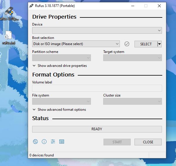This screenshot has height=166, width=176.
Task: Open the Device dropdown
Action: [97, 30]
